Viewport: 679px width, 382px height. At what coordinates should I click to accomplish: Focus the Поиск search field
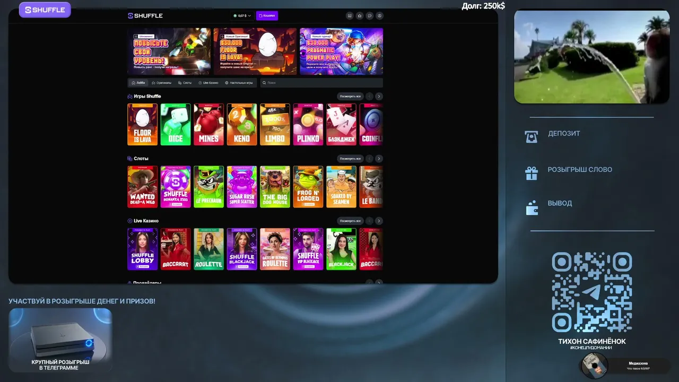point(321,83)
